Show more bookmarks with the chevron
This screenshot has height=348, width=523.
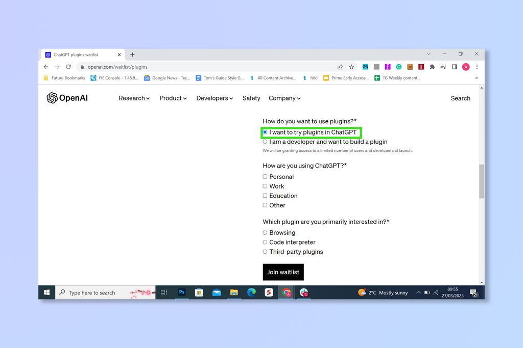pyautogui.click(x=477, y=78)
